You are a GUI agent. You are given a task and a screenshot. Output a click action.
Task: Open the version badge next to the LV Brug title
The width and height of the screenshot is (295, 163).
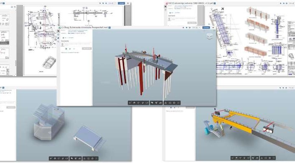[110, 27]
